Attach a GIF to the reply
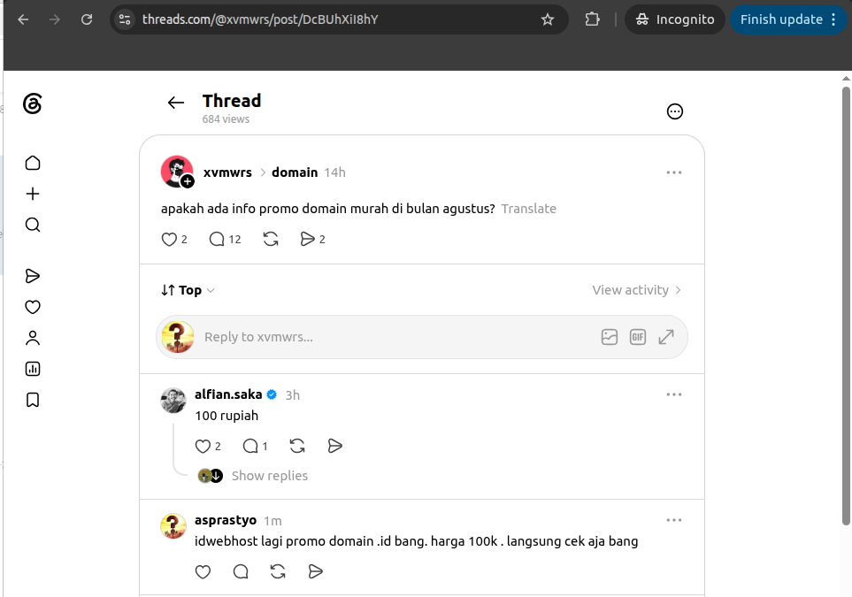The height and width of the screenshot is (597, 852). coord(637,337)
